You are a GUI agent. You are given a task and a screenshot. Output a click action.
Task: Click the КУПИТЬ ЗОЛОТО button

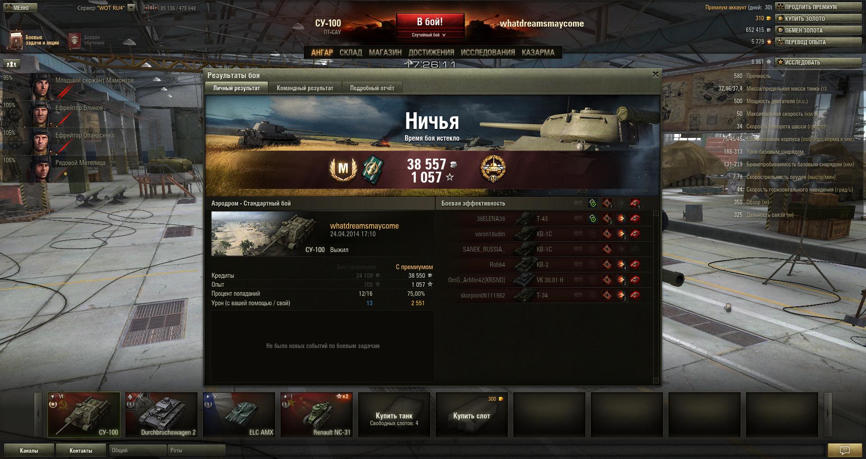point(818,18)
